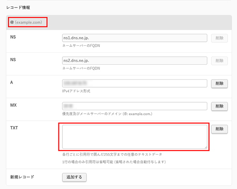Image resolution: width=237 pixels, height=189 pixels.
Task: Delete the MX record using 削除
Action: coord(220,106)
